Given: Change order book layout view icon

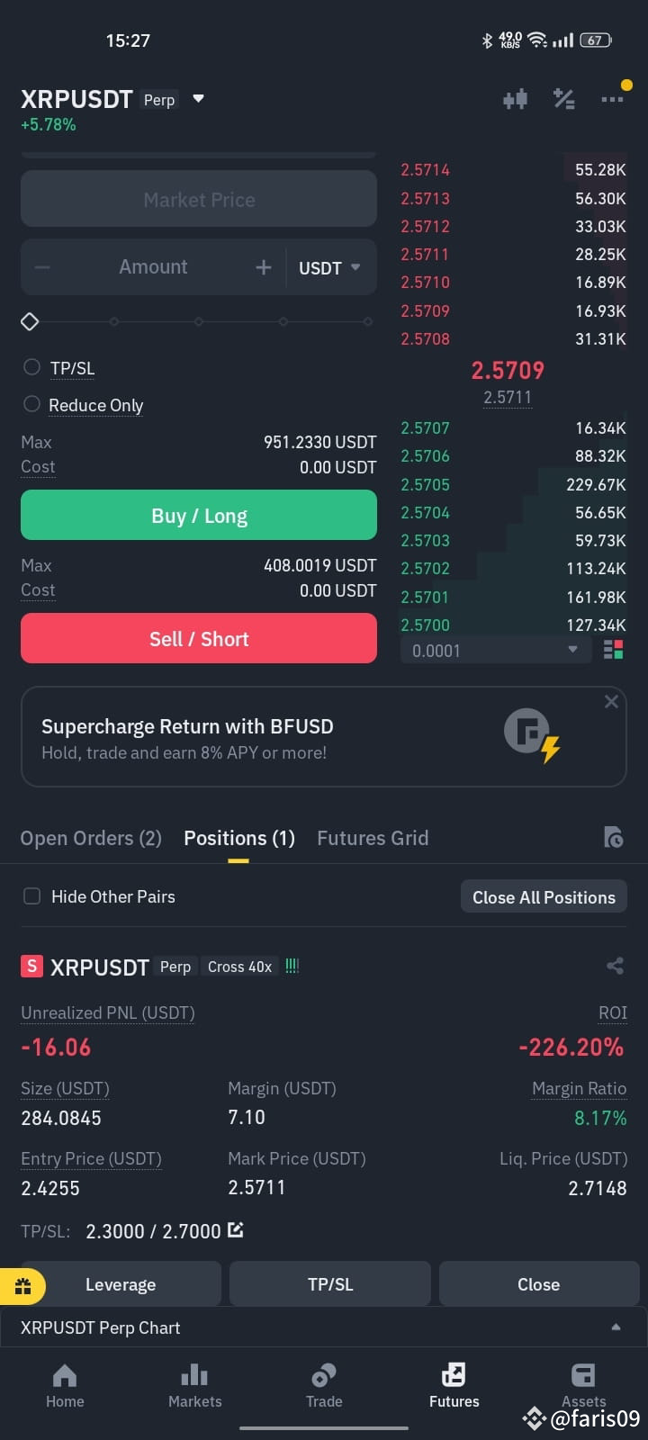Looking at the screenshot, I should pos(614,650).
